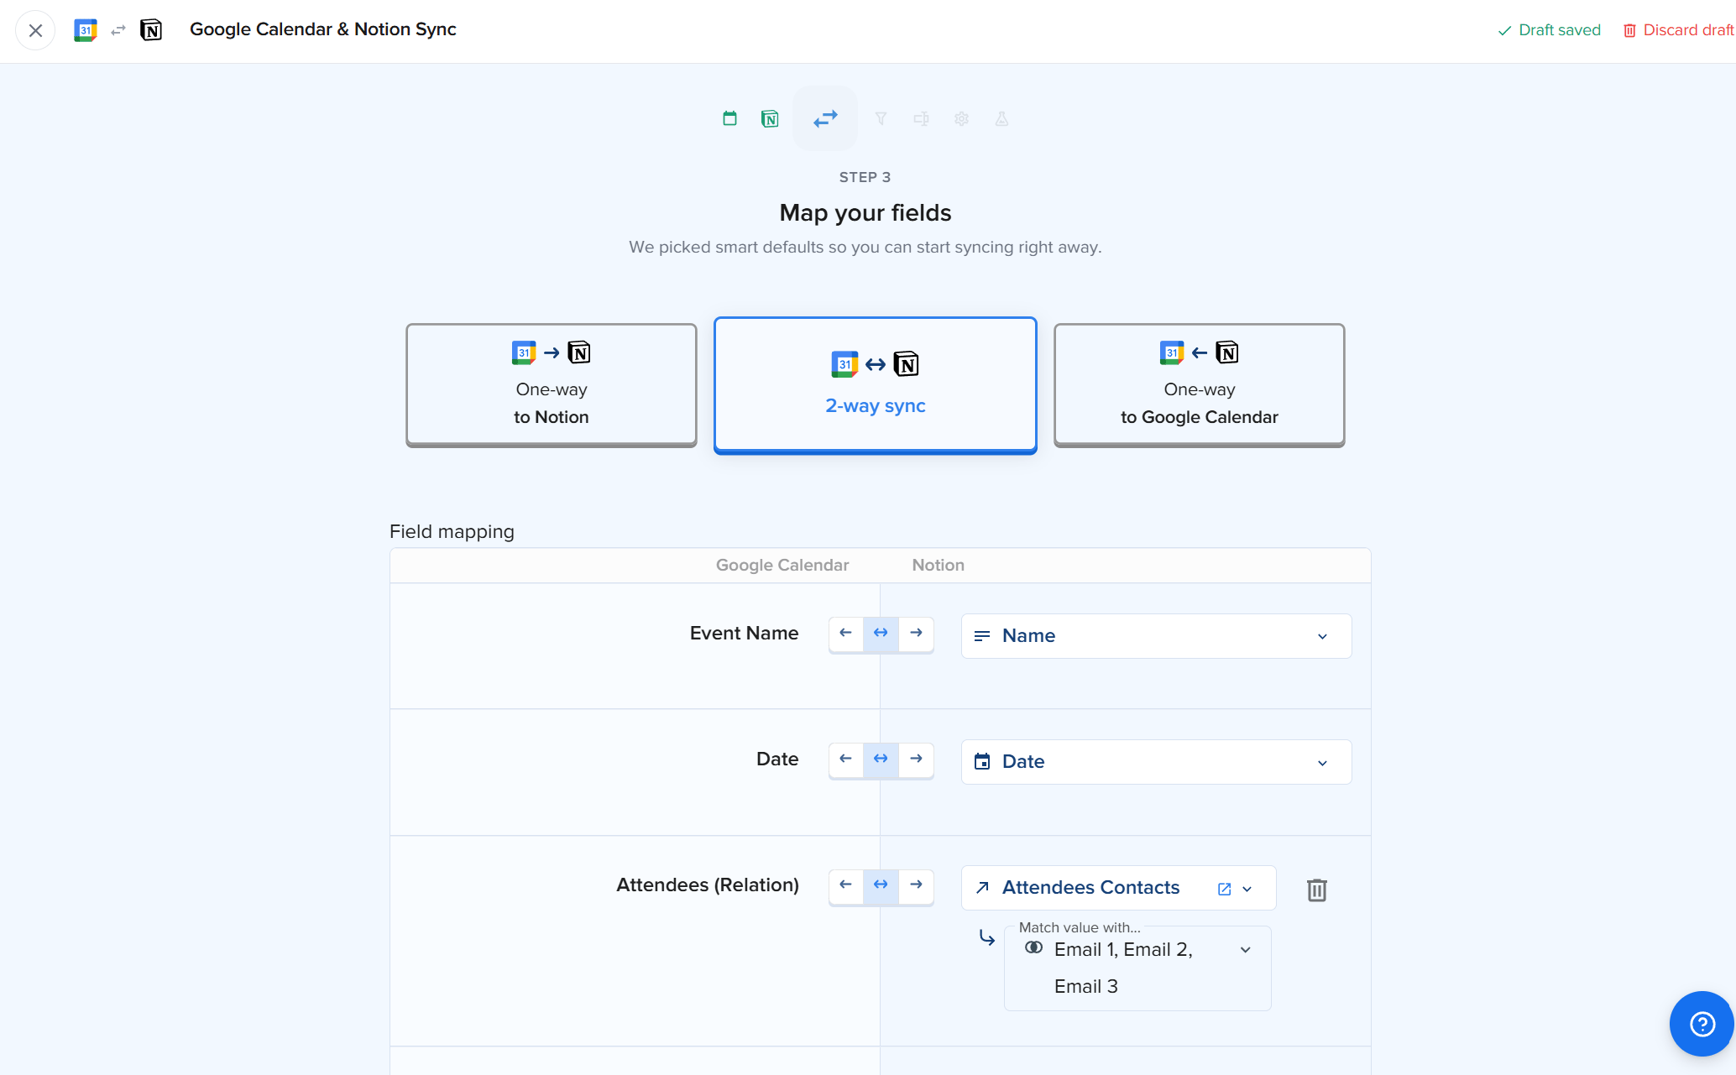Image resolution: width=1736 pixels, height=1075 pixels.
Task: Click Discard draft
Action: tap(1678, 30)
